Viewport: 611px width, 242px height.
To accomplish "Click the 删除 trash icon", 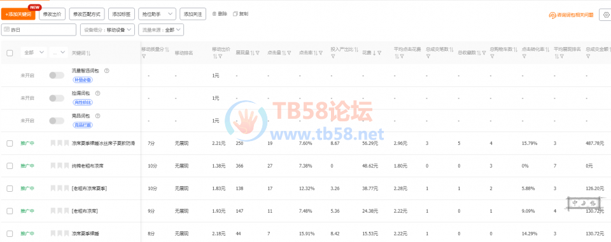I will coord(214,14).
